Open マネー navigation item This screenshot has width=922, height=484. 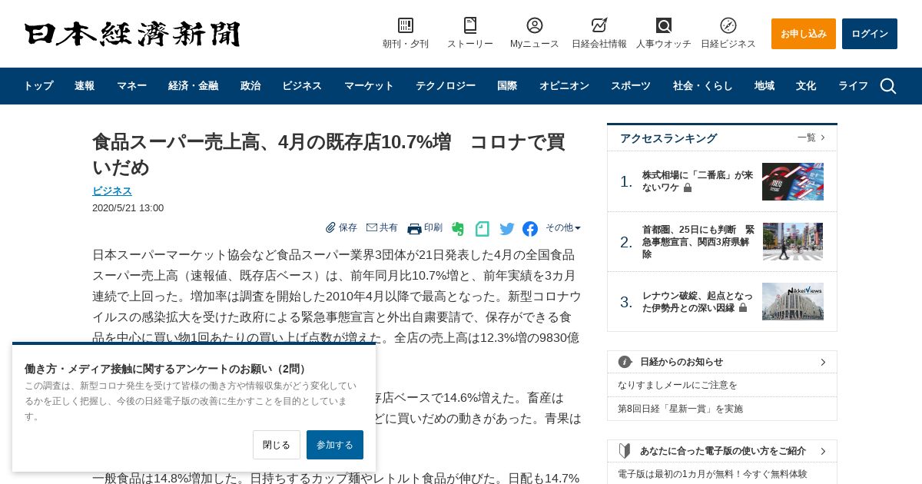pos(131,86)
